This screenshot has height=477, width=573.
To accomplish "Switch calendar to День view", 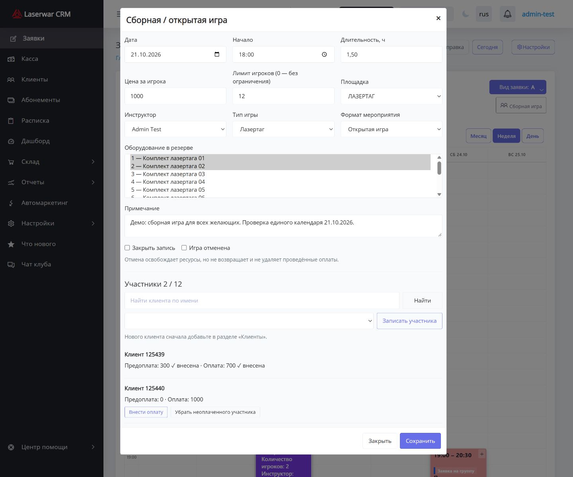I will pyautogui.click(x=532, y=136).
